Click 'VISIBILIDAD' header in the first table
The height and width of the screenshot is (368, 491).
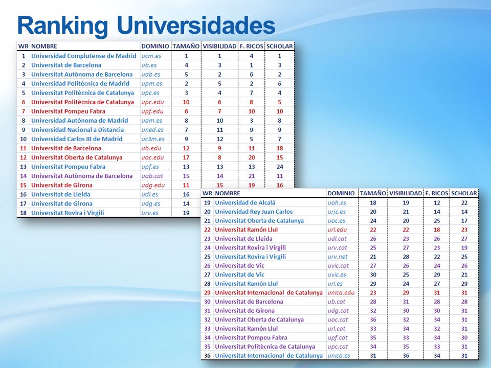[x=219, y=47]
